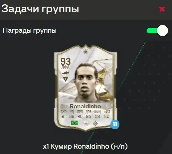
Task: Click the Brazil flag icon on the card
Action: pos(74,123)
